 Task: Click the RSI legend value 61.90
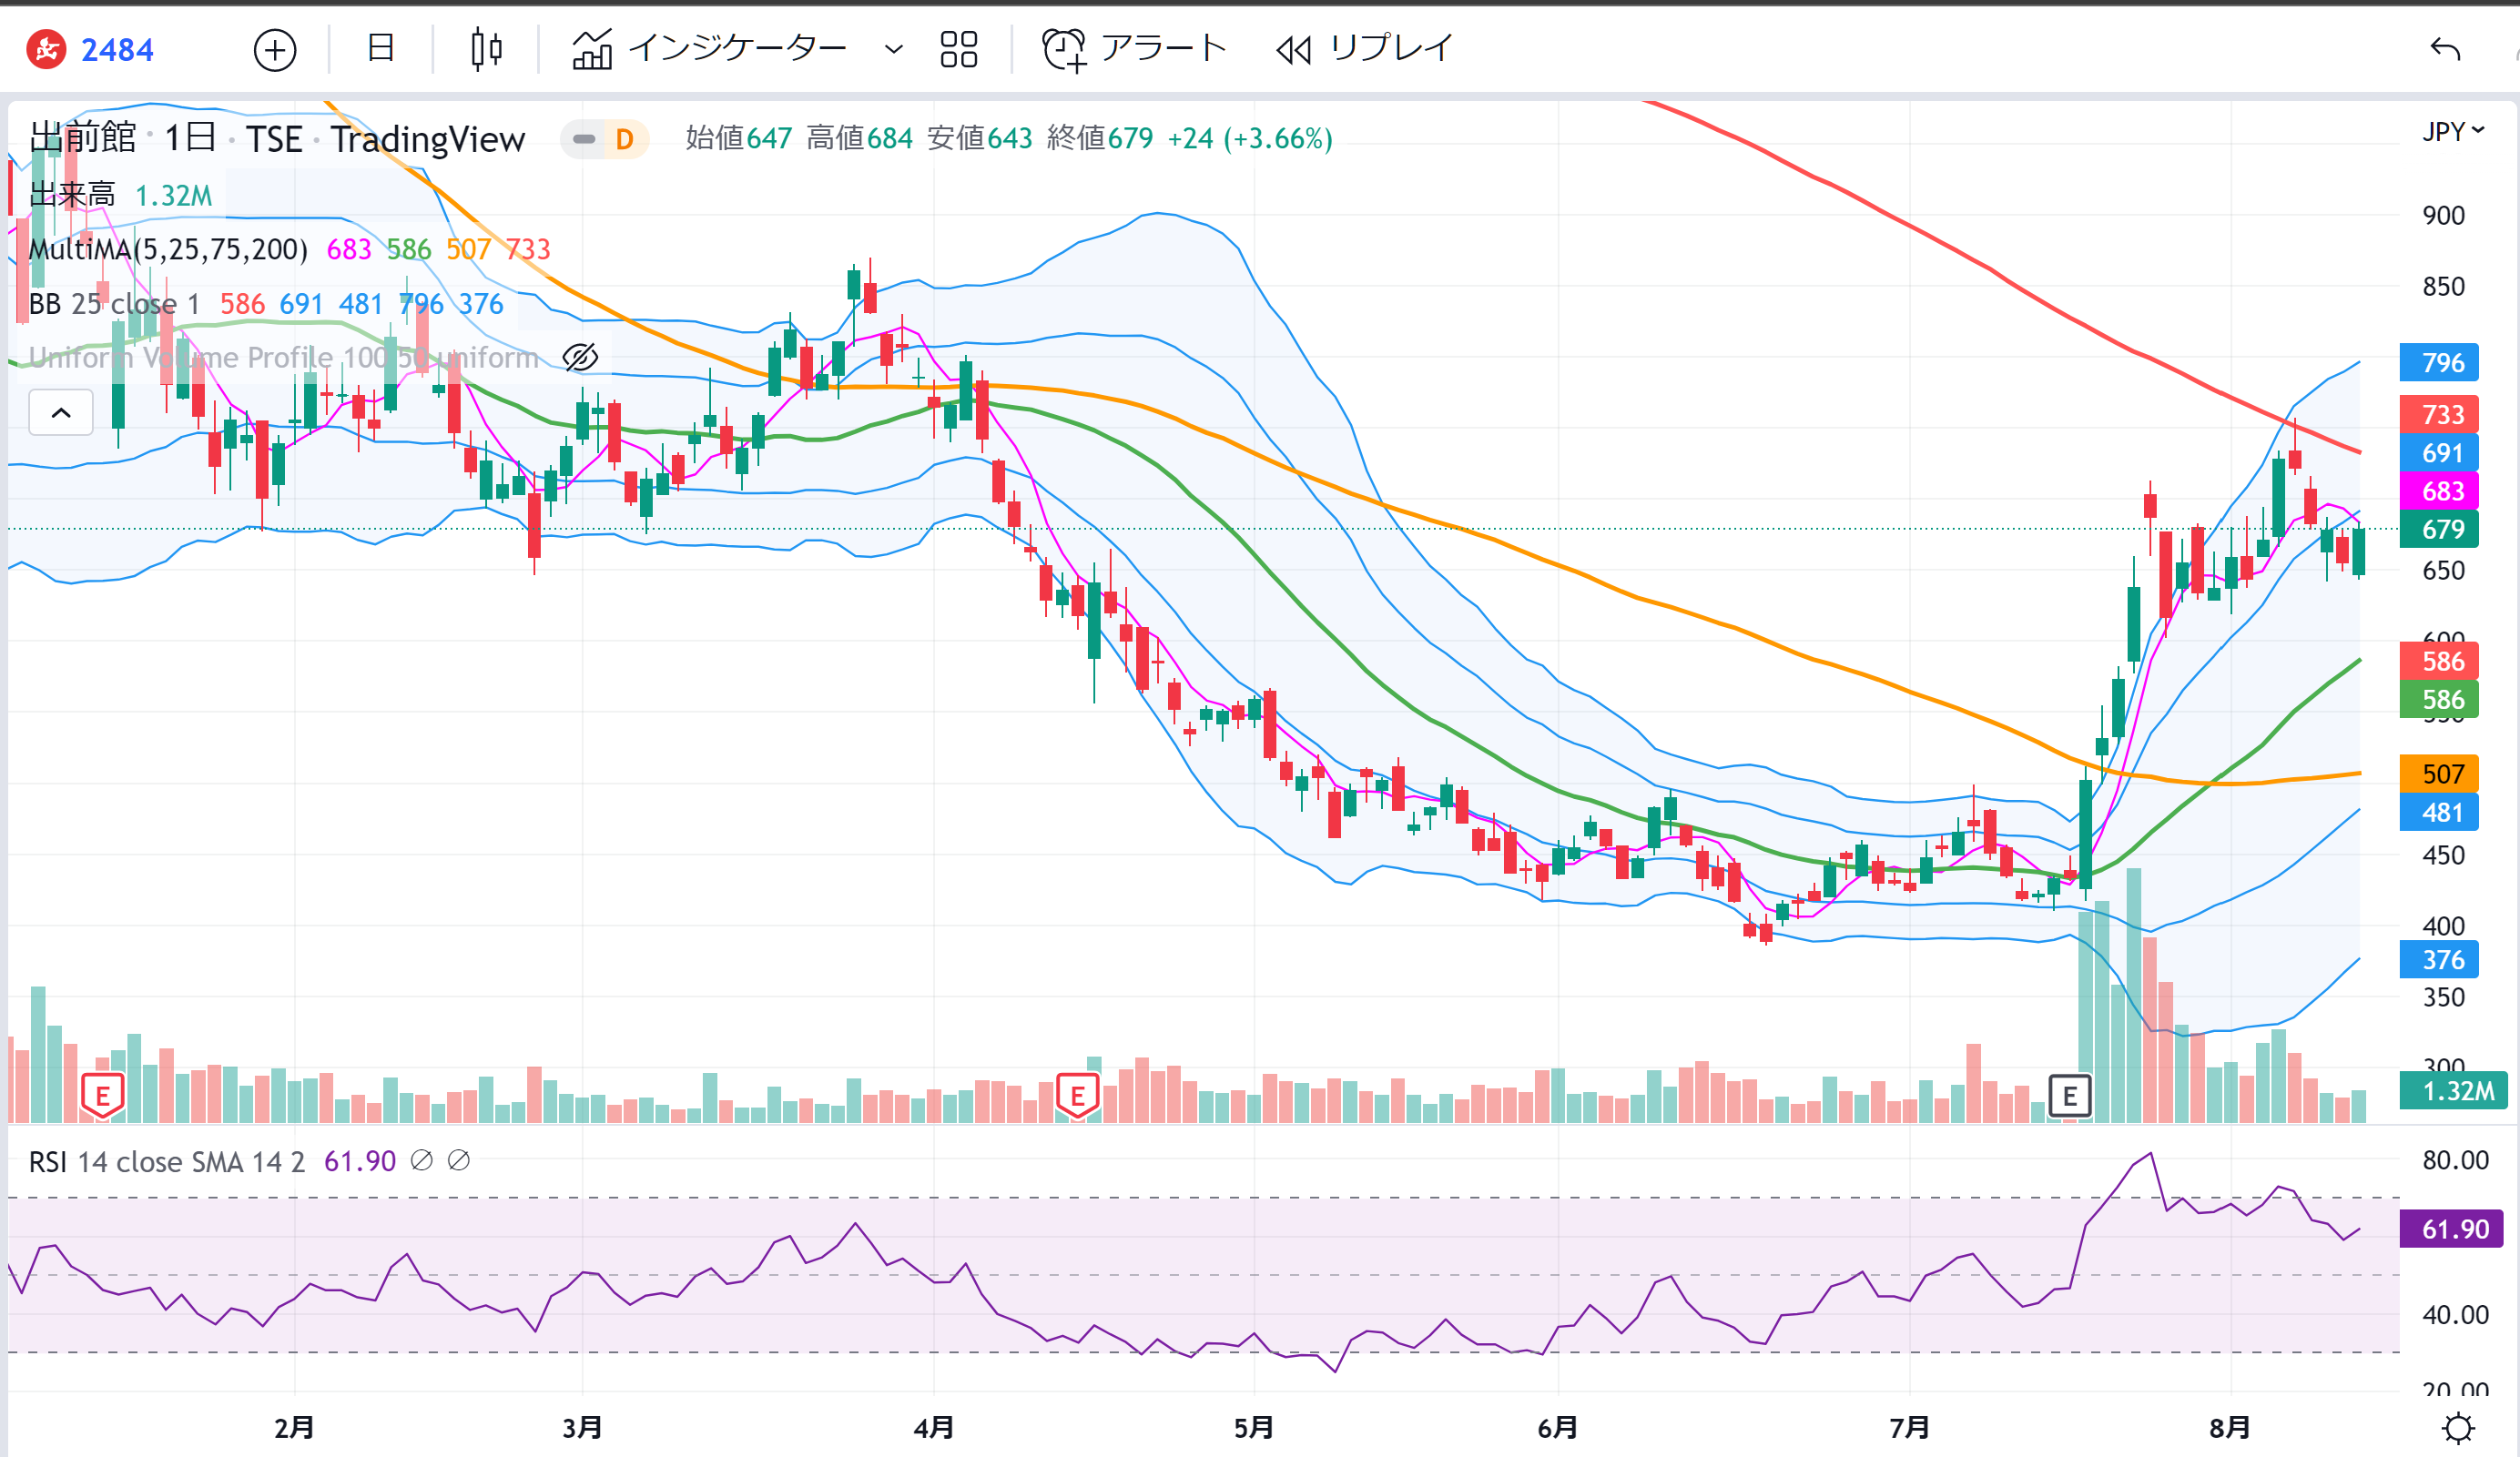[360, 1161]
